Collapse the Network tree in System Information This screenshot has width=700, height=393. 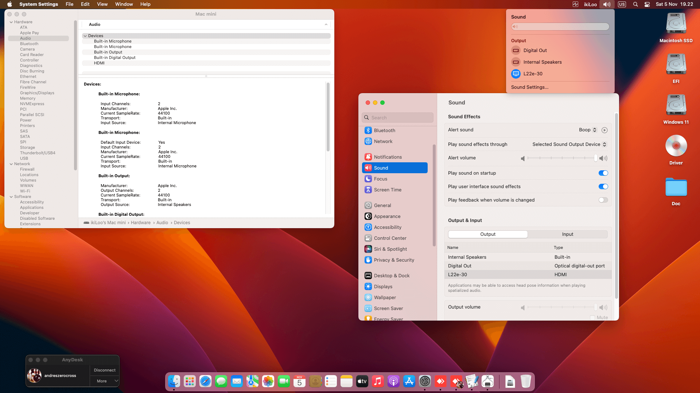point(11,164)
